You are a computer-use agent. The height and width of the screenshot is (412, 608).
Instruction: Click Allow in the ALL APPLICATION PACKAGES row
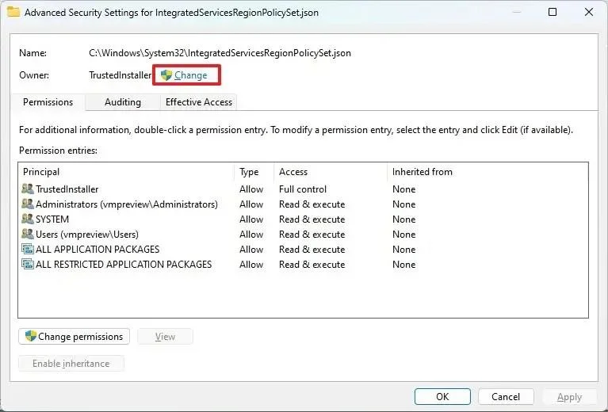point(251,250)
